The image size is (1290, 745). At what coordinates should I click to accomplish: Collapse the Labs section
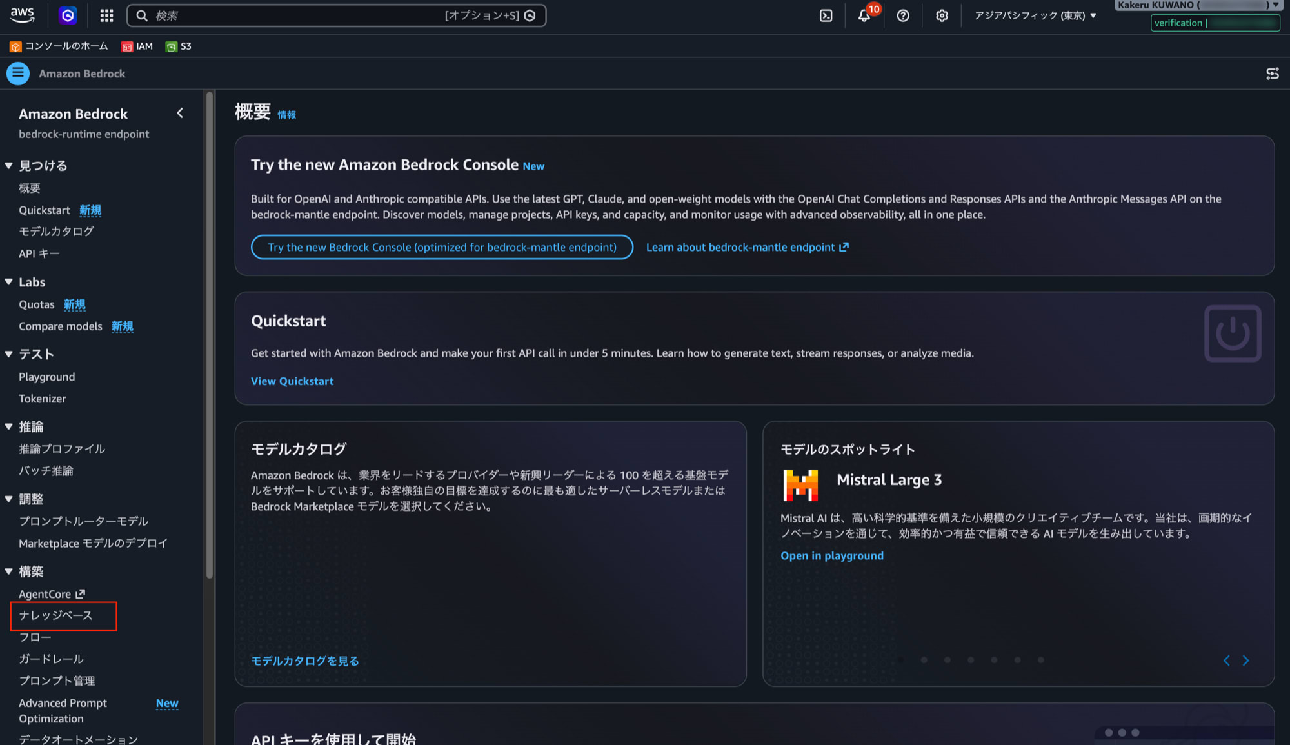(9, 282)
